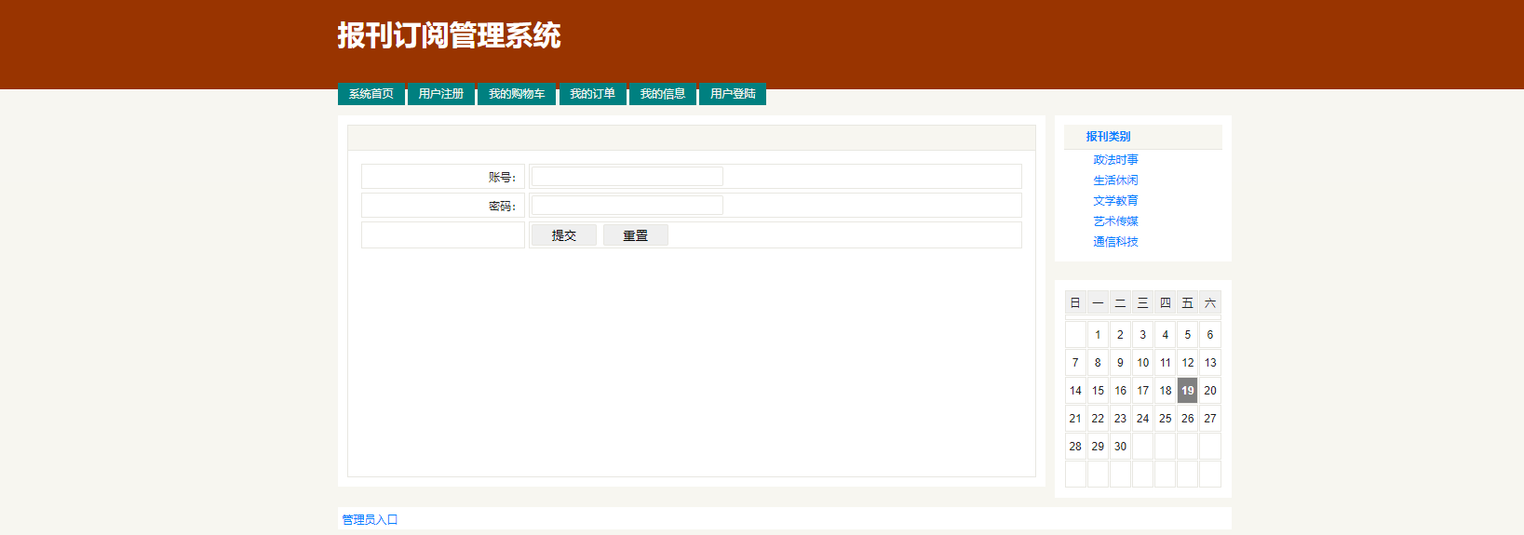
Task: Click the 密码: label
Action: coord(502,207)
